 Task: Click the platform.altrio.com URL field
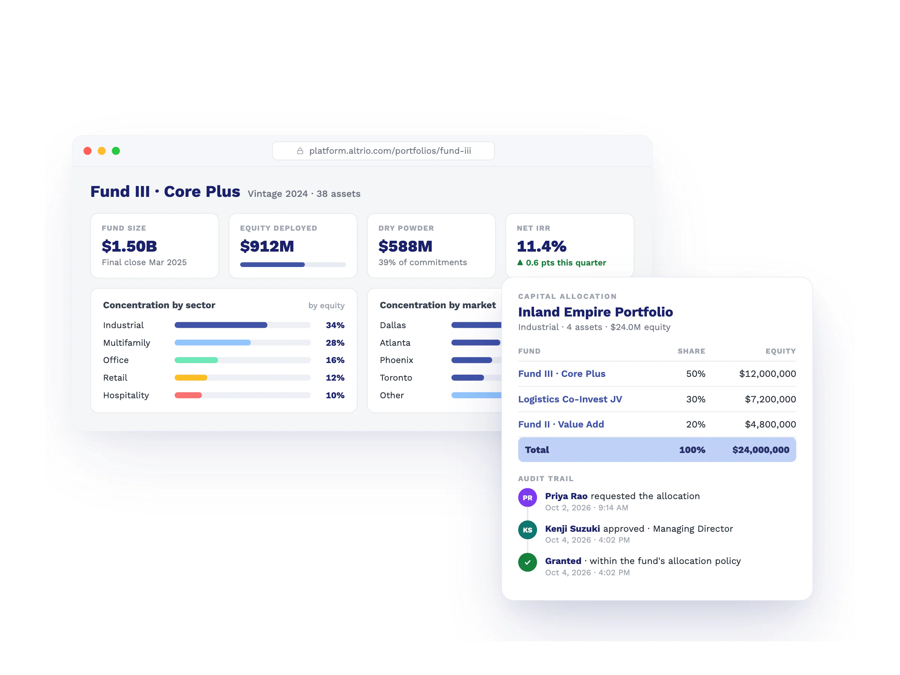(383, 151)
